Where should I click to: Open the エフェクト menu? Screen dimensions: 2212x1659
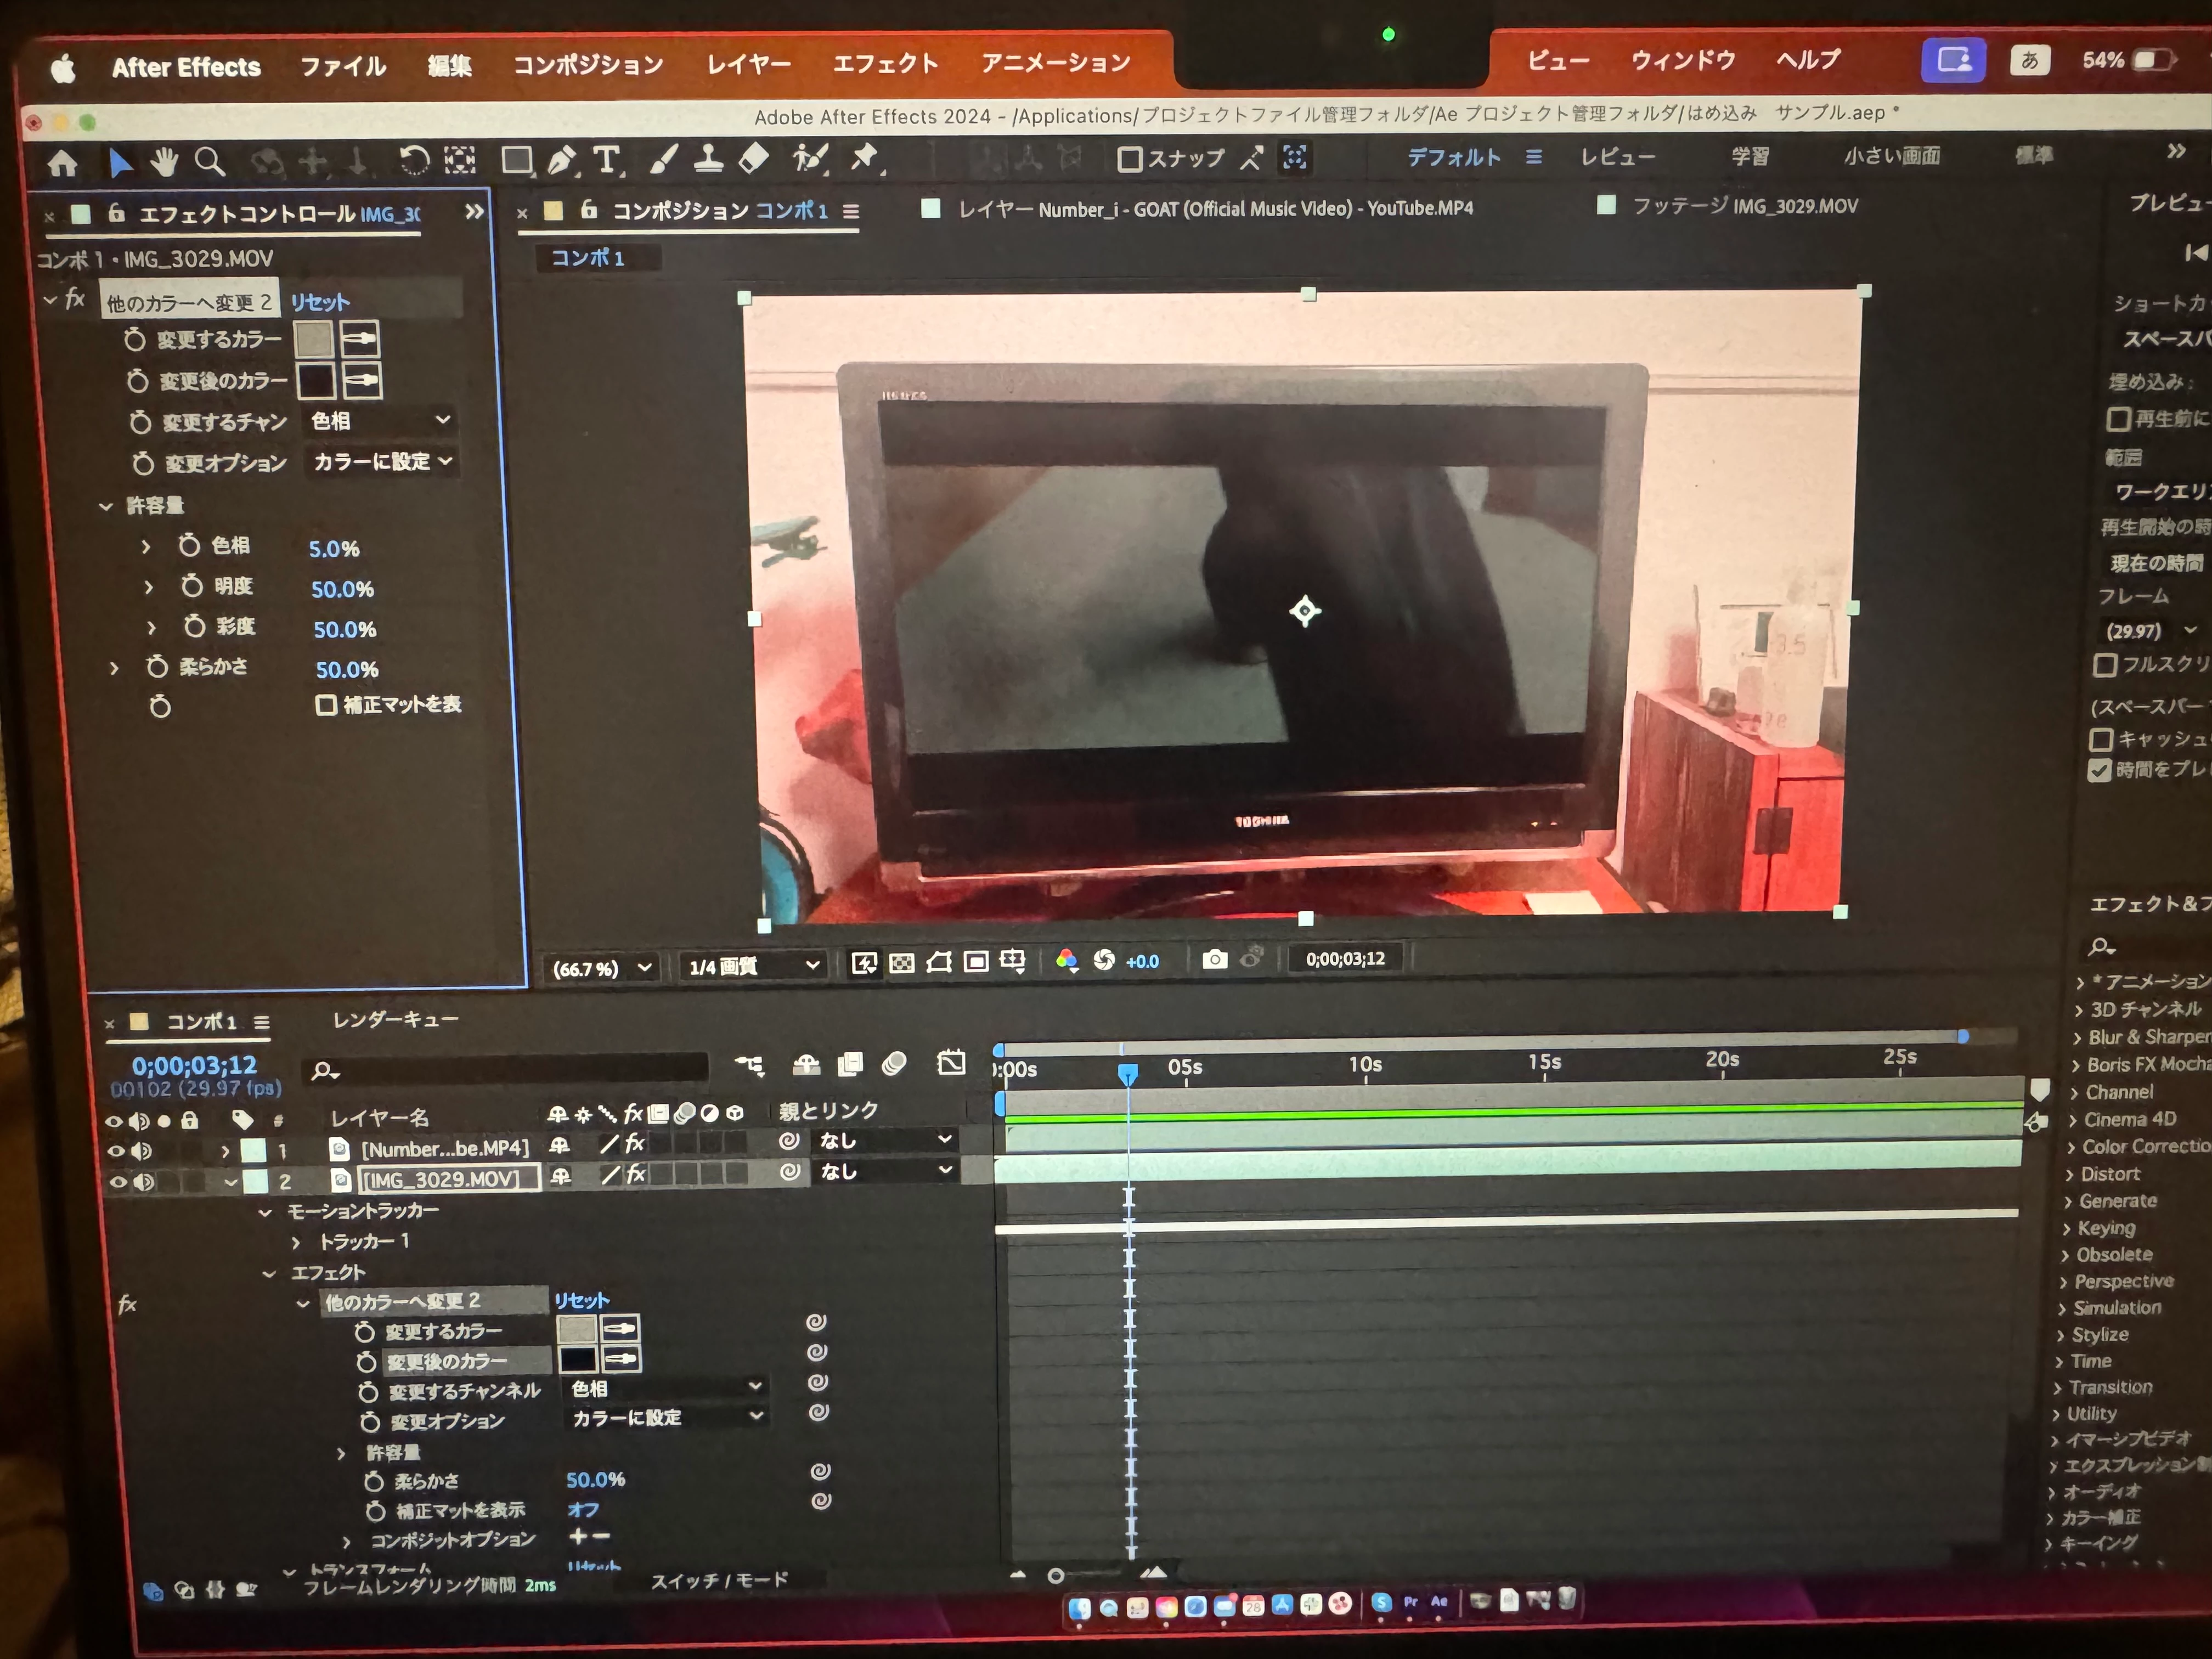point(885,64)
